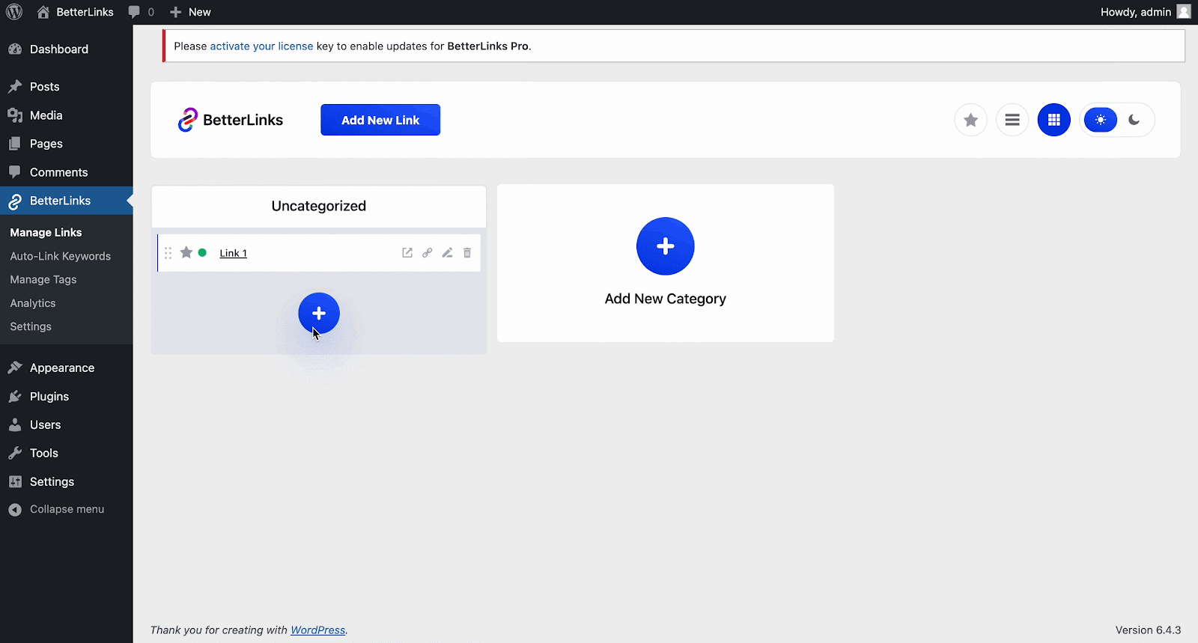Grab the drag handle of Link 1
This screenshot has height=643, width=1198.
tap(168, 253)
